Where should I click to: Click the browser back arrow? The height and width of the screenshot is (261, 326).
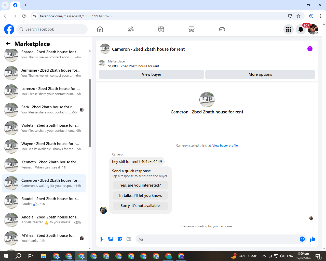coord(6,16)
